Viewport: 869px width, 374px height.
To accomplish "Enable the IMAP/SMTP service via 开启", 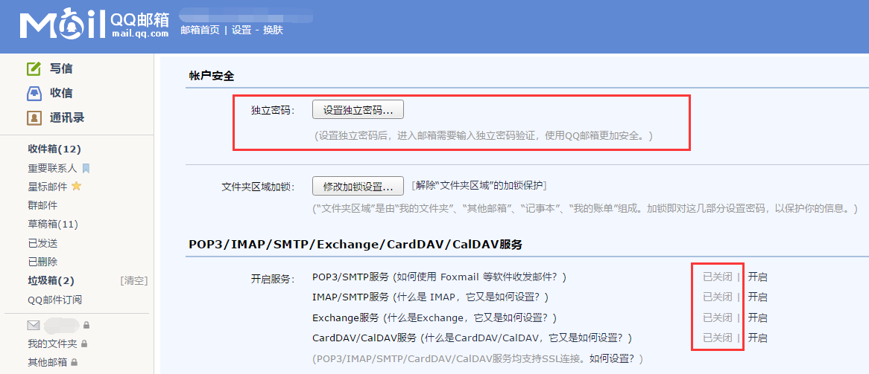I will 758,297.
